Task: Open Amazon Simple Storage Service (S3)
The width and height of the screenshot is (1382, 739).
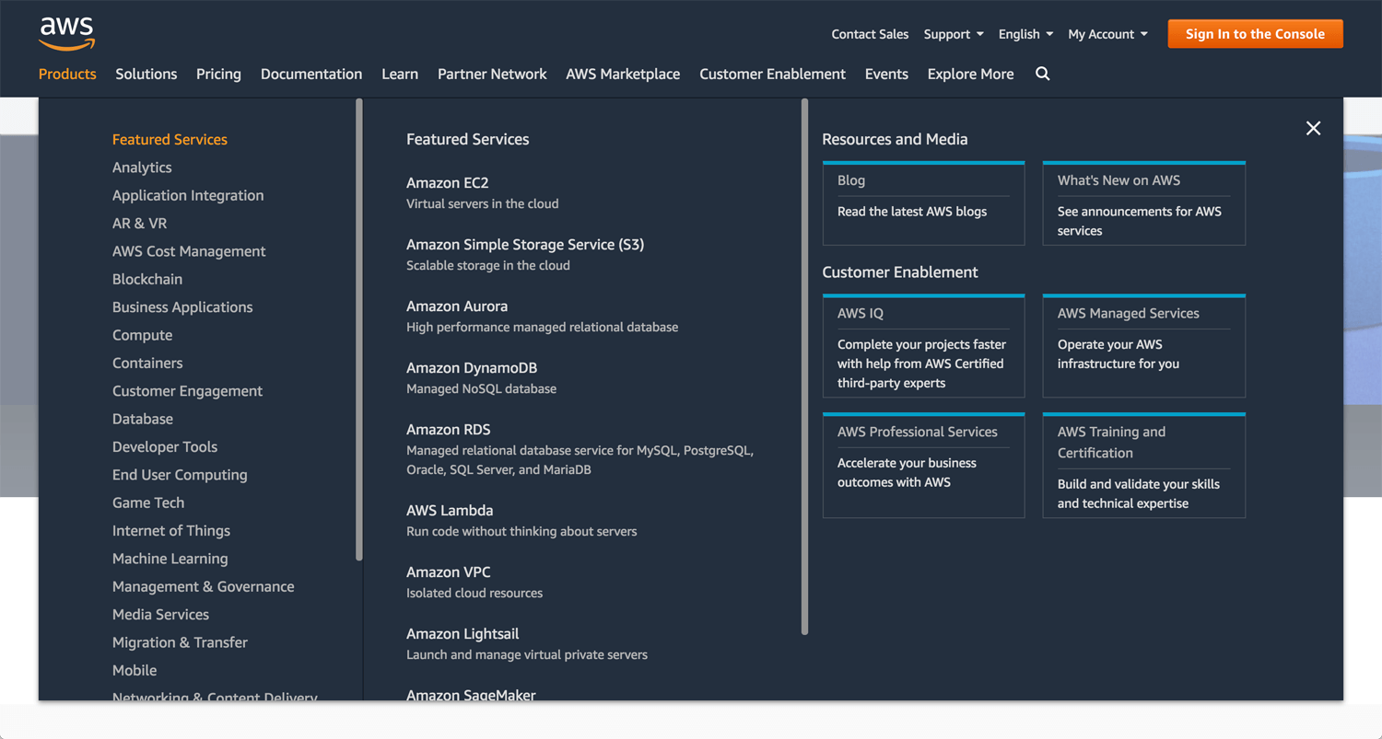Action: point(525,245)
